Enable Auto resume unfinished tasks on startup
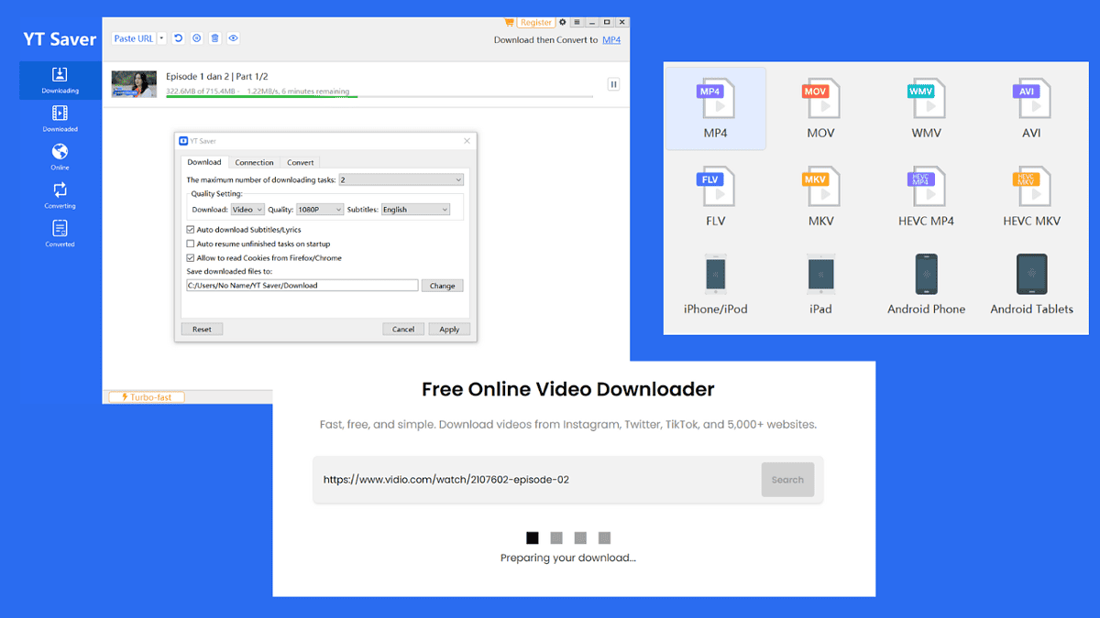Viewport: 1100px width, 618px height. [x=189, y=244]
